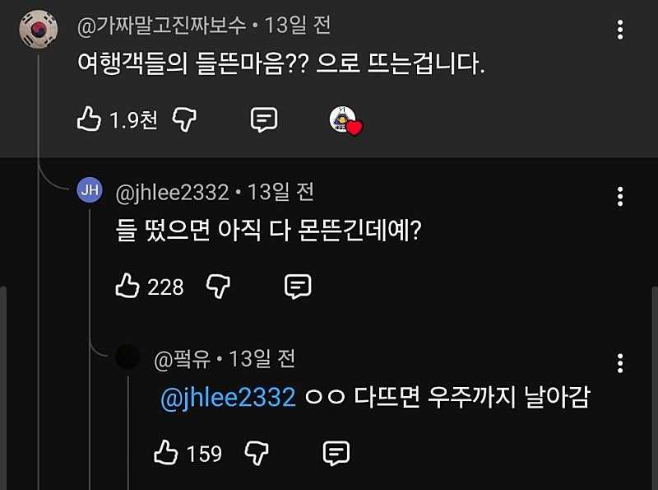Screen dimensions: 658x490
Task: Dislike the @펵유 reply
Action: (x=257, y=453)
